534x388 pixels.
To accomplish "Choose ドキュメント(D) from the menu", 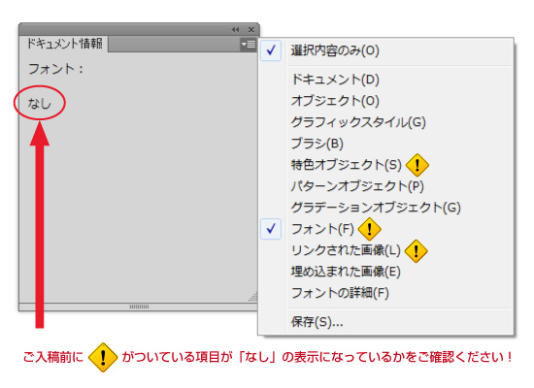I will pyautogui.click(x=335, y=80).
